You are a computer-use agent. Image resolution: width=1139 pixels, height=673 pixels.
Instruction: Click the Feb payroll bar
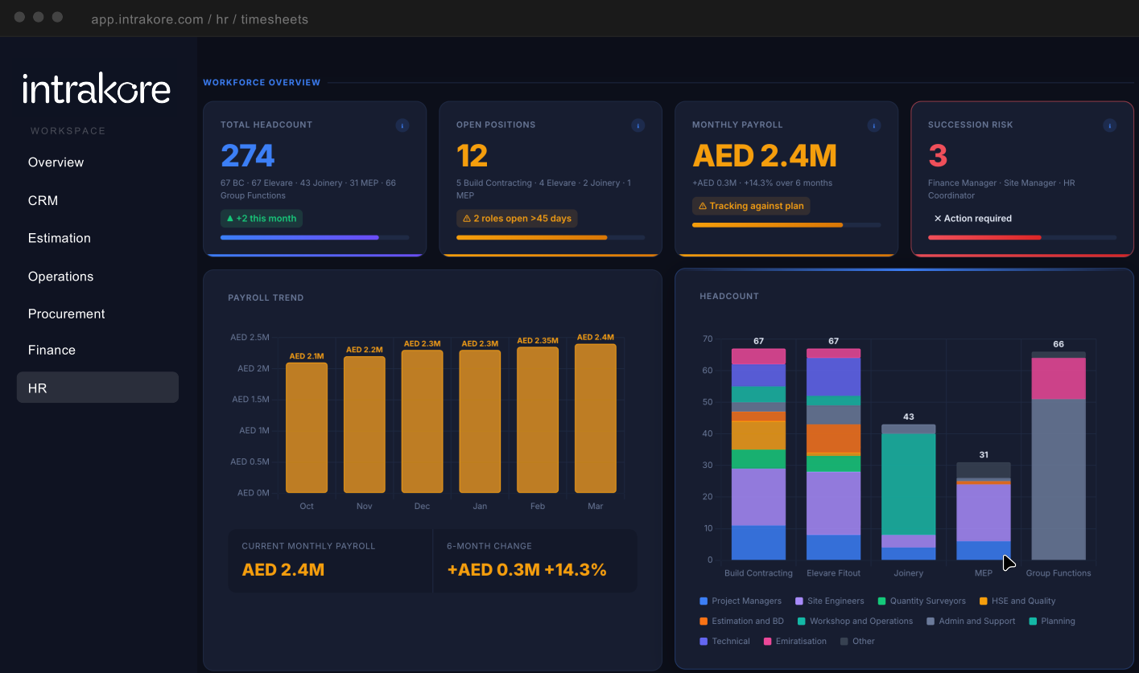[538, 420]
